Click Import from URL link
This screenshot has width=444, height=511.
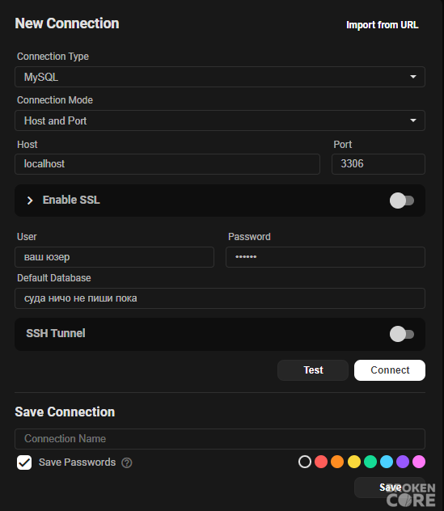[x=382, y=25]
